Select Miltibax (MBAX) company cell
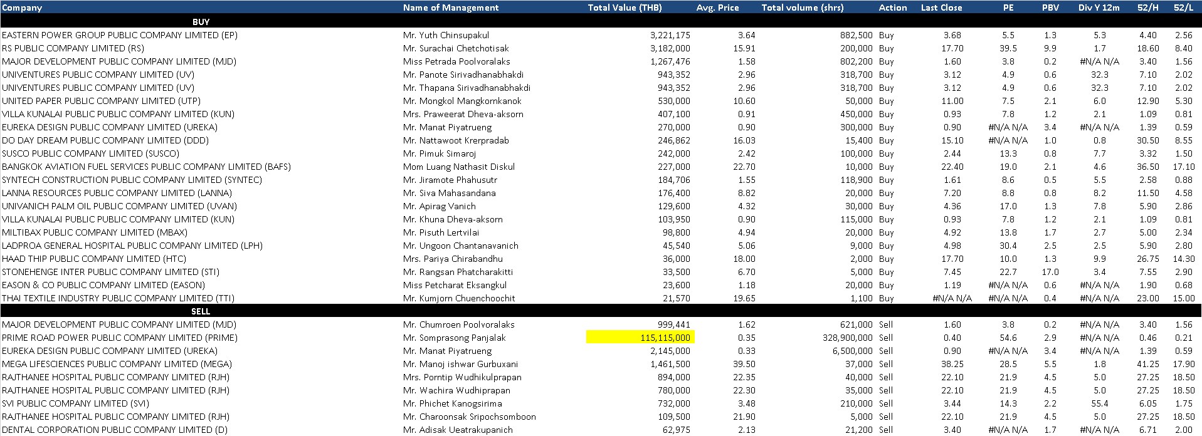This screenshot has width=1202, height=436. tap(95, 232)
